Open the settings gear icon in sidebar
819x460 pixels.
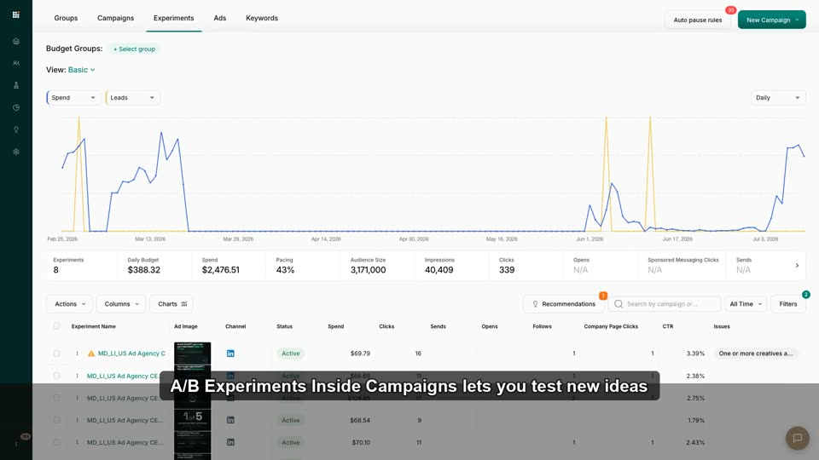click(x=16, y=152)
